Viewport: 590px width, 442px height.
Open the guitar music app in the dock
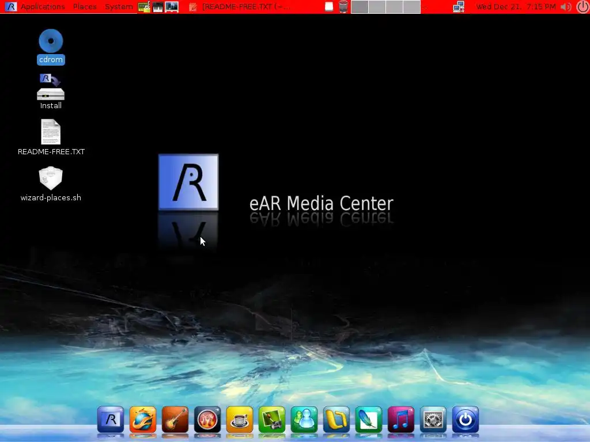click(x=175, y=419)
